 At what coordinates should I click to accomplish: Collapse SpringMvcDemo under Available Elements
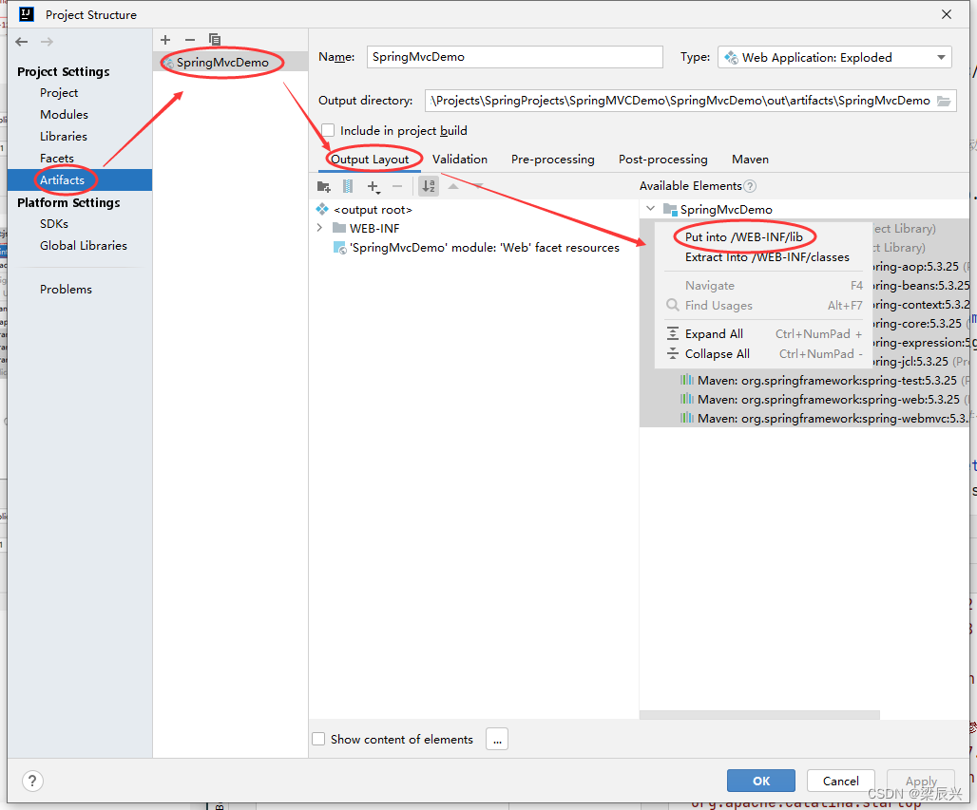tap(650, 209)
